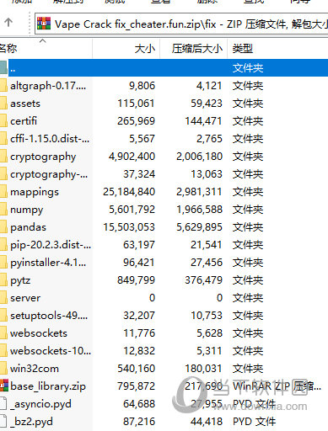The width and height of the screenshot is (328, 431).
Task: Select the win32com folder
Action: click(x=35, y=369)
